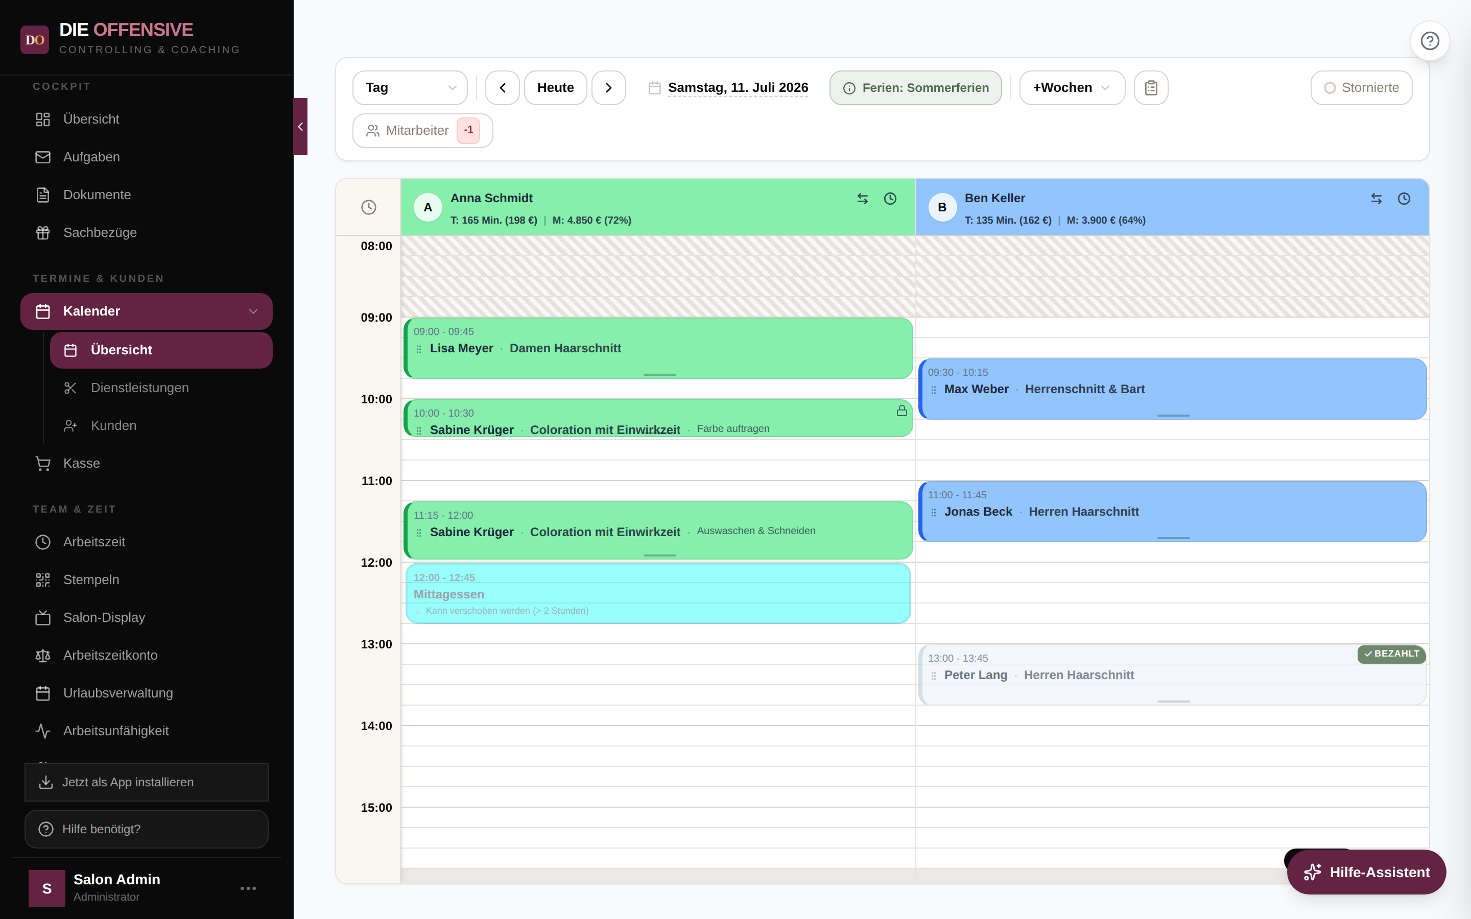Image resolution: width=1471 pixels, height=919 pixels.
Task: Open Arbeitszeitkonto in sidebar
Action: coord(147,655)
